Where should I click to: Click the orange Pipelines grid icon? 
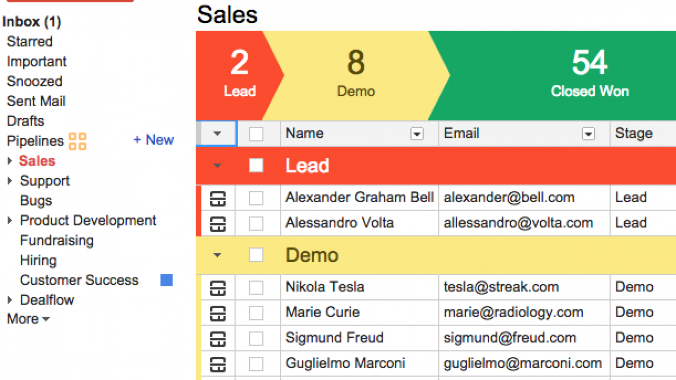(x=77, y=141)
